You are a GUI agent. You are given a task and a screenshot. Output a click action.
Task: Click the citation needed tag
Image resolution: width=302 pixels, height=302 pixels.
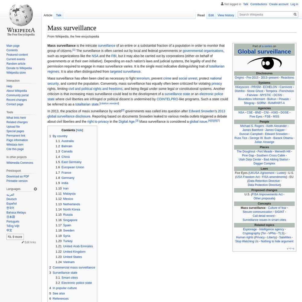pyautogui.click(x=109, y=103)
